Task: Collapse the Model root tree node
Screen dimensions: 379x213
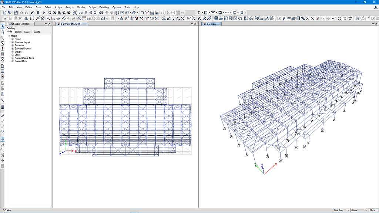Action: [x=9, y=36]
